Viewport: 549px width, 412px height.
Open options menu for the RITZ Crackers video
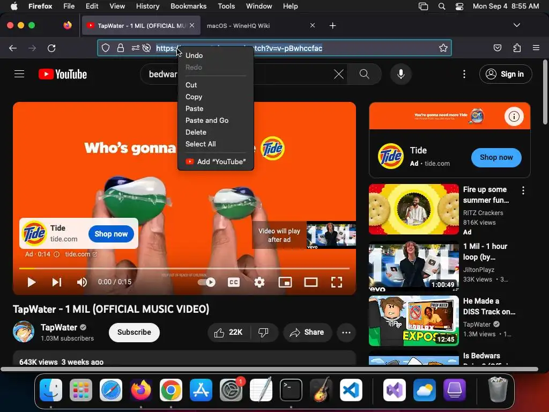click(x=523, y=190)
